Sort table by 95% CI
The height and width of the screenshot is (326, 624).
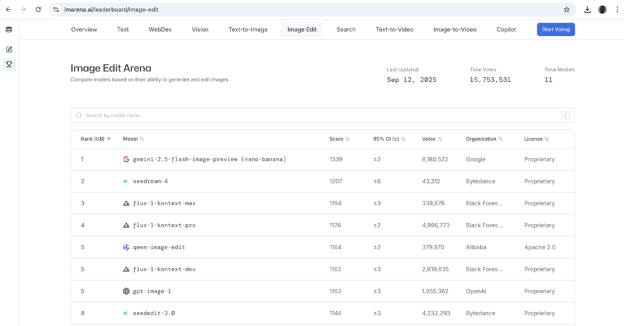click(389, 139)
